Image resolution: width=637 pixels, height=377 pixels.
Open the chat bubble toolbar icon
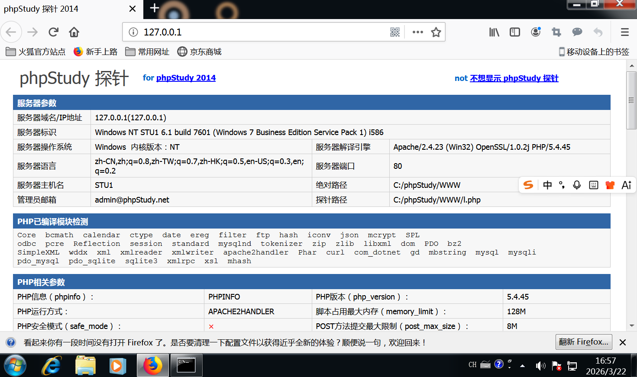[577, 32]
